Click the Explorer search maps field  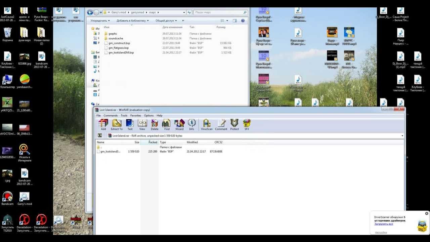point(220,12)
